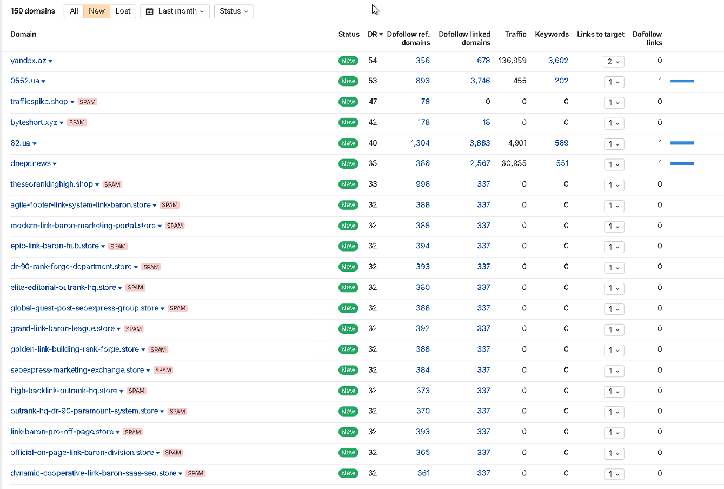
Task: Open the dnepr.news domain link
Action: (30, 163)
